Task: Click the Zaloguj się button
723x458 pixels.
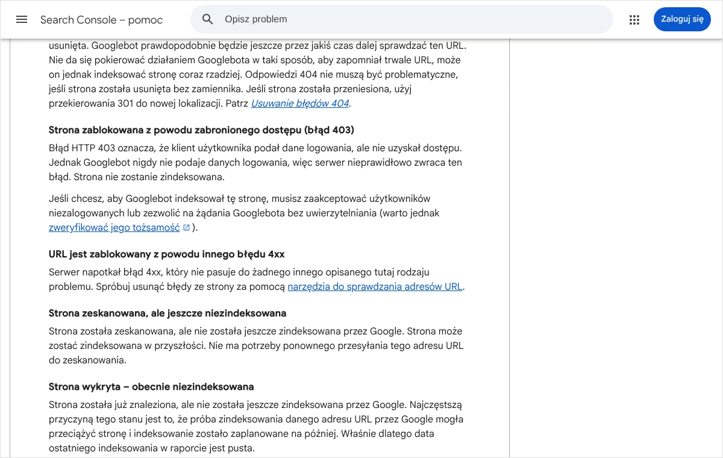Action: pyautogui.click(x=682, y=19)
